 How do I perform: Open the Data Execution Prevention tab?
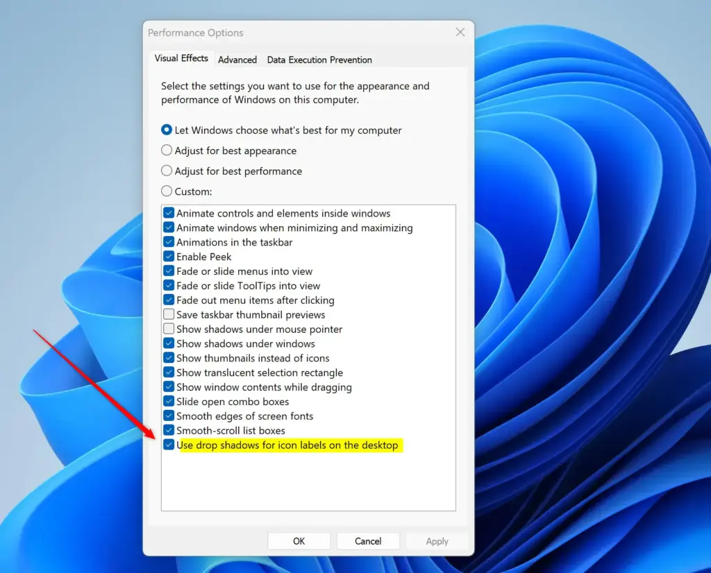319,60
